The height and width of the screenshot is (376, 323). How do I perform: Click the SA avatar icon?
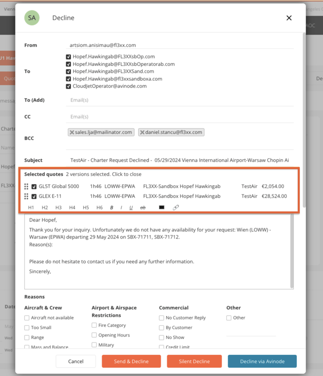[x=32, y=18]
